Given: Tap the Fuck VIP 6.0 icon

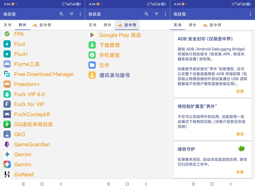Looking at the screenshot, I should point(7,94).
